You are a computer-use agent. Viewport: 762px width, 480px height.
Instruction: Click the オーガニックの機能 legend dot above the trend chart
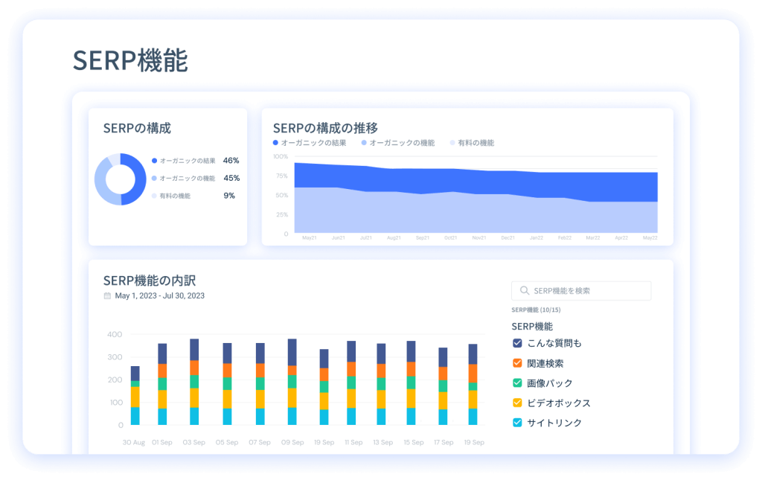(x=364, y=143)
